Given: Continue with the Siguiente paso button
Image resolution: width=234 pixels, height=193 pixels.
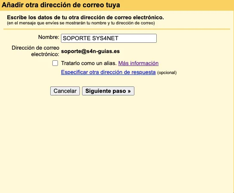Looking at the screenshot, I should [108, 91].
